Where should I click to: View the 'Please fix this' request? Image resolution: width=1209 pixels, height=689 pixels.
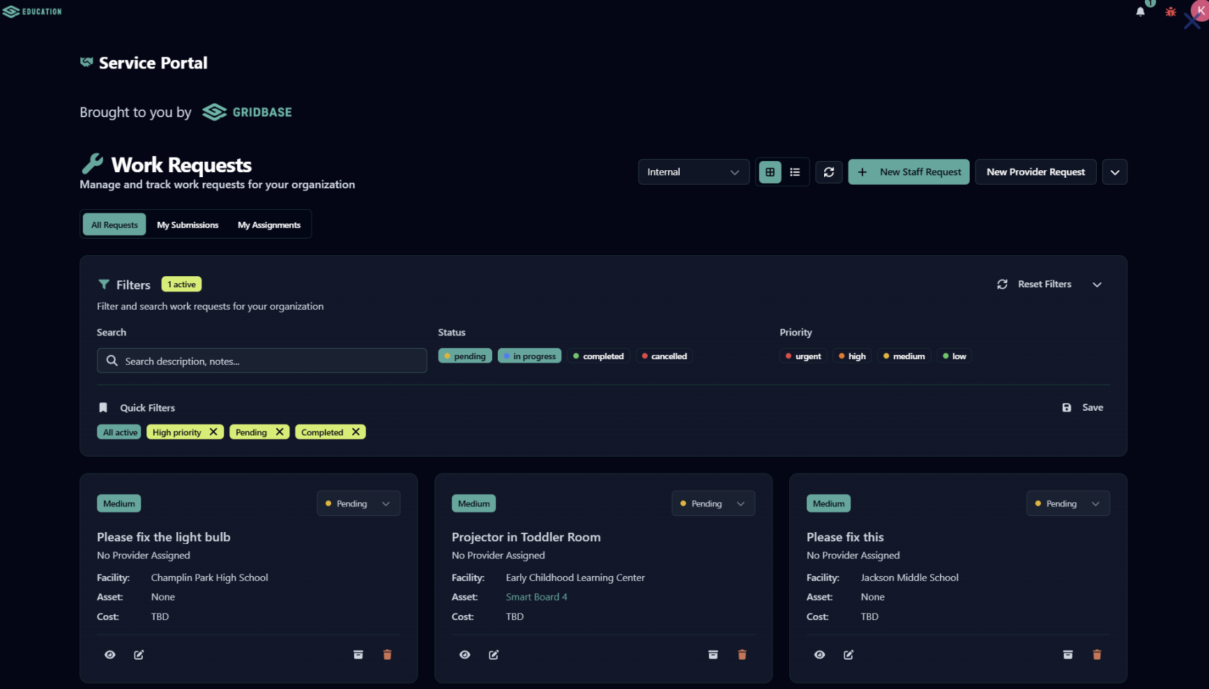pos(820,655)
